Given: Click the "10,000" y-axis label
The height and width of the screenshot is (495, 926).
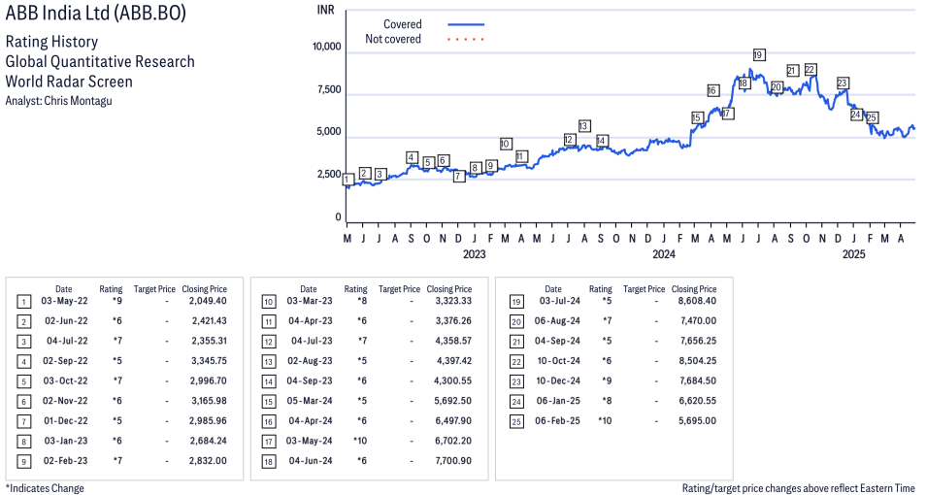Looking at the screenshot, I should coord(326,47).
